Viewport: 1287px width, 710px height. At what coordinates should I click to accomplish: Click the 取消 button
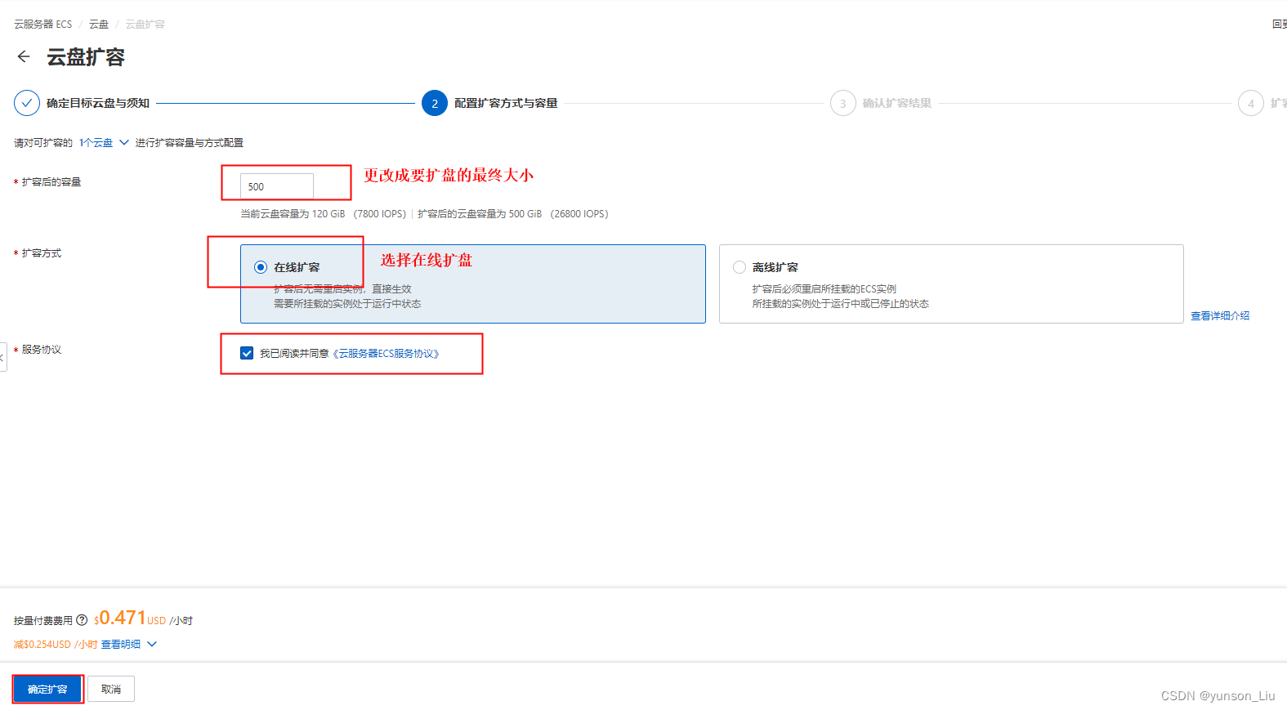coord(111,690)
